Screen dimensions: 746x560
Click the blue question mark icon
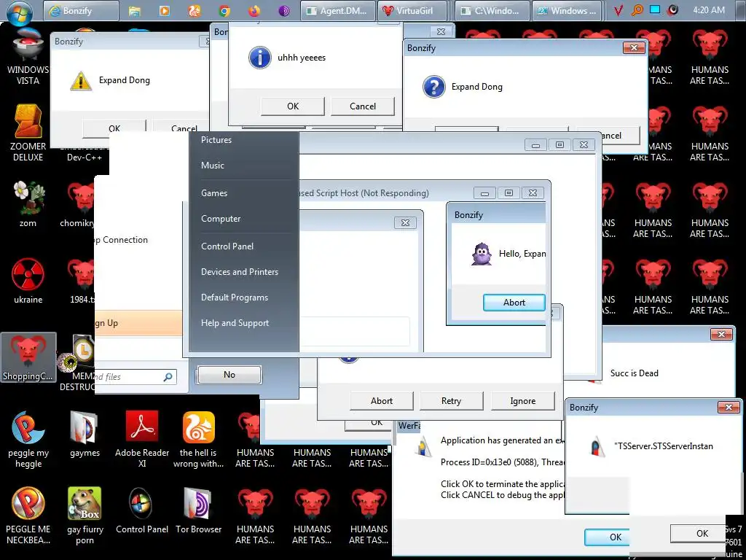coord(434,87)
